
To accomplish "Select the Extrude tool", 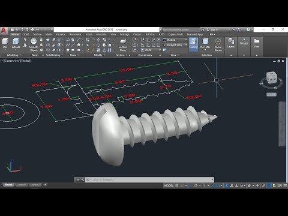I will click(x=16, y=44).
